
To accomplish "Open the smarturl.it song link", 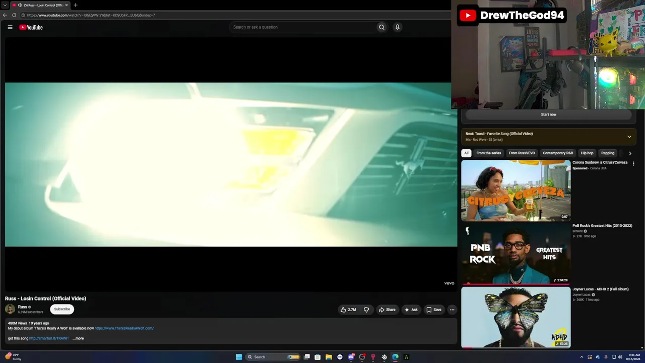I will pos(49,338).
